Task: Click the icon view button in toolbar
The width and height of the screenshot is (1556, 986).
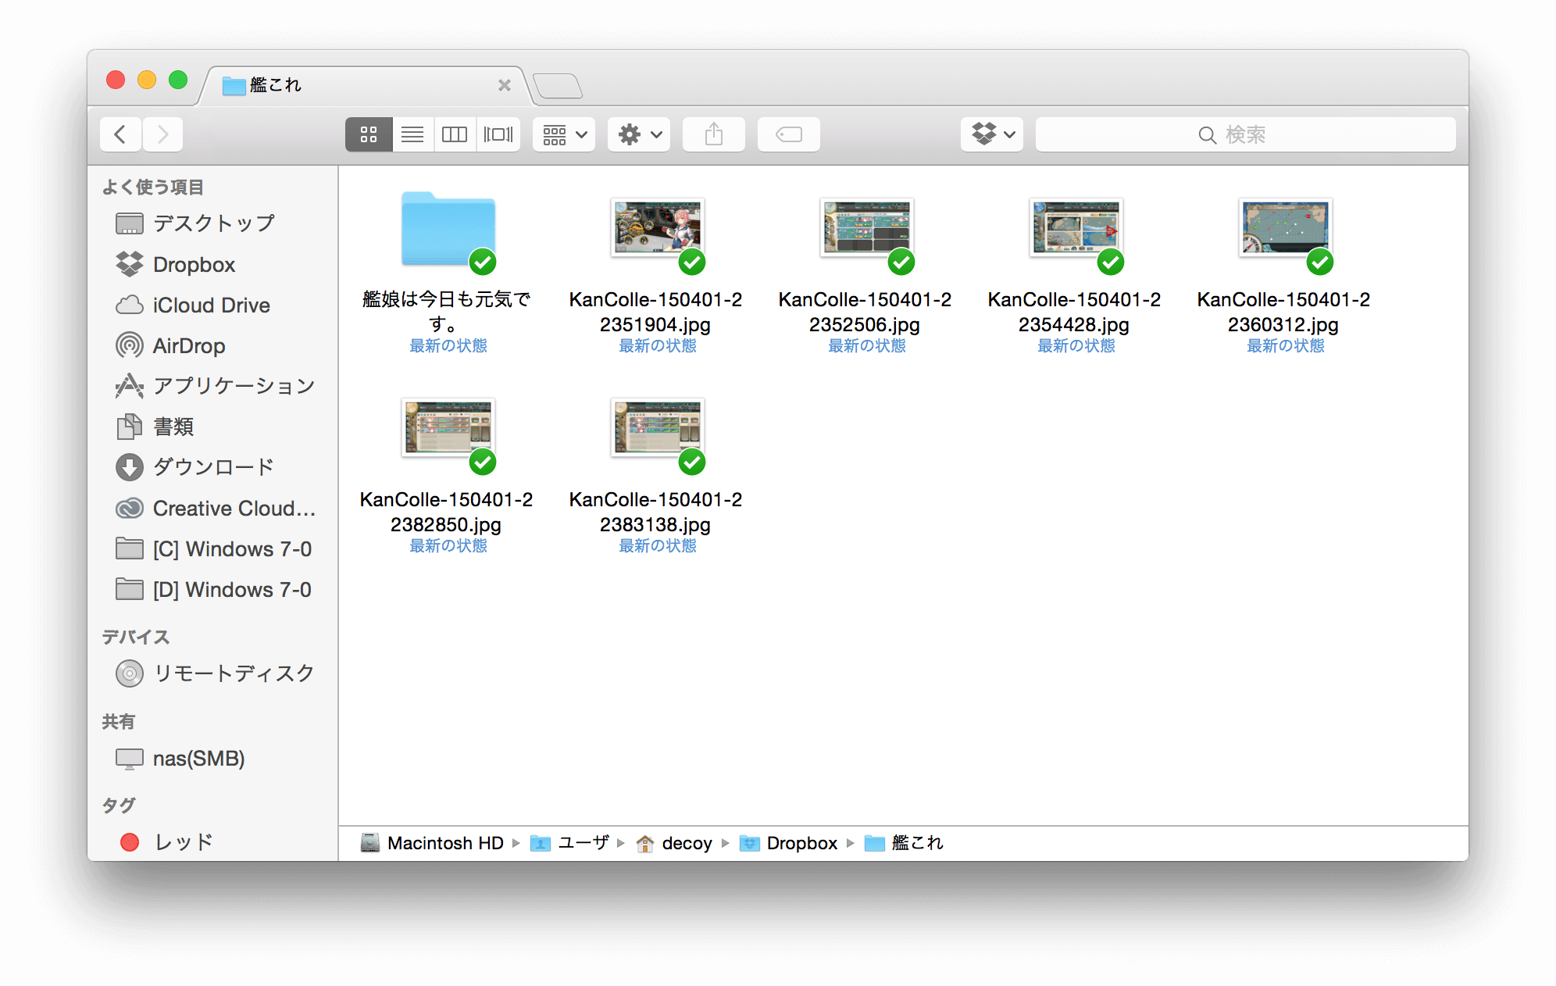Action: tap(367, 135)
